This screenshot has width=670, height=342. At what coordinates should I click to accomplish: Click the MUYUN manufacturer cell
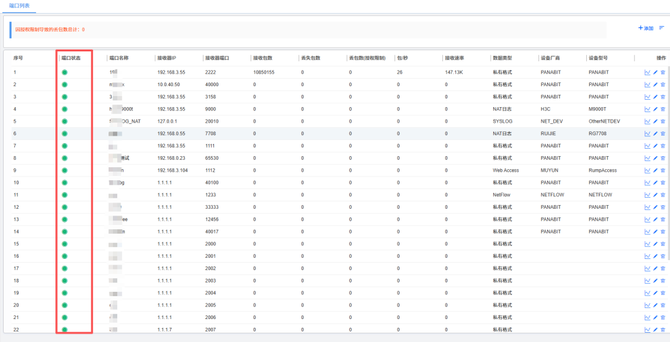click(549, 171)
